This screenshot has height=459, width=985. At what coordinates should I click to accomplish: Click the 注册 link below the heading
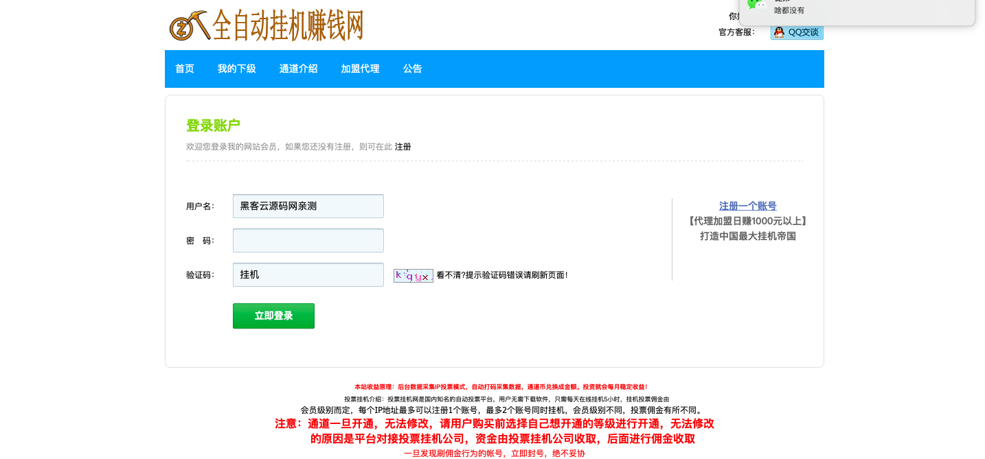[403, 147]
